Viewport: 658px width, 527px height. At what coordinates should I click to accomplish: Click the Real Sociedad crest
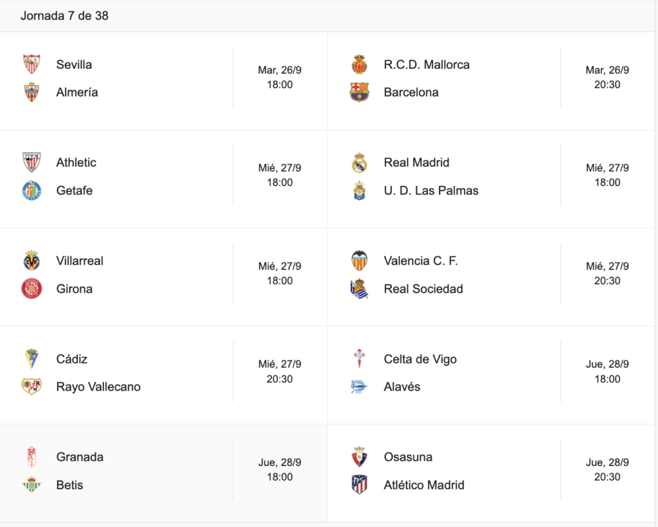(359, 289)
